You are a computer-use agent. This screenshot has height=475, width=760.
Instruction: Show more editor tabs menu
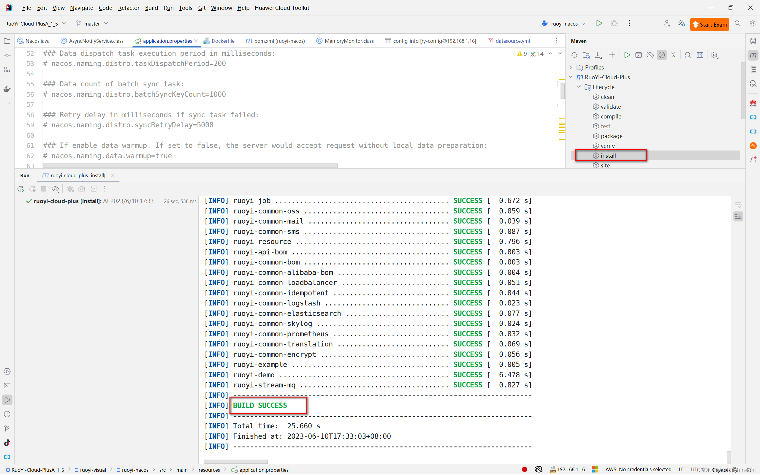[x=557, y=41]
